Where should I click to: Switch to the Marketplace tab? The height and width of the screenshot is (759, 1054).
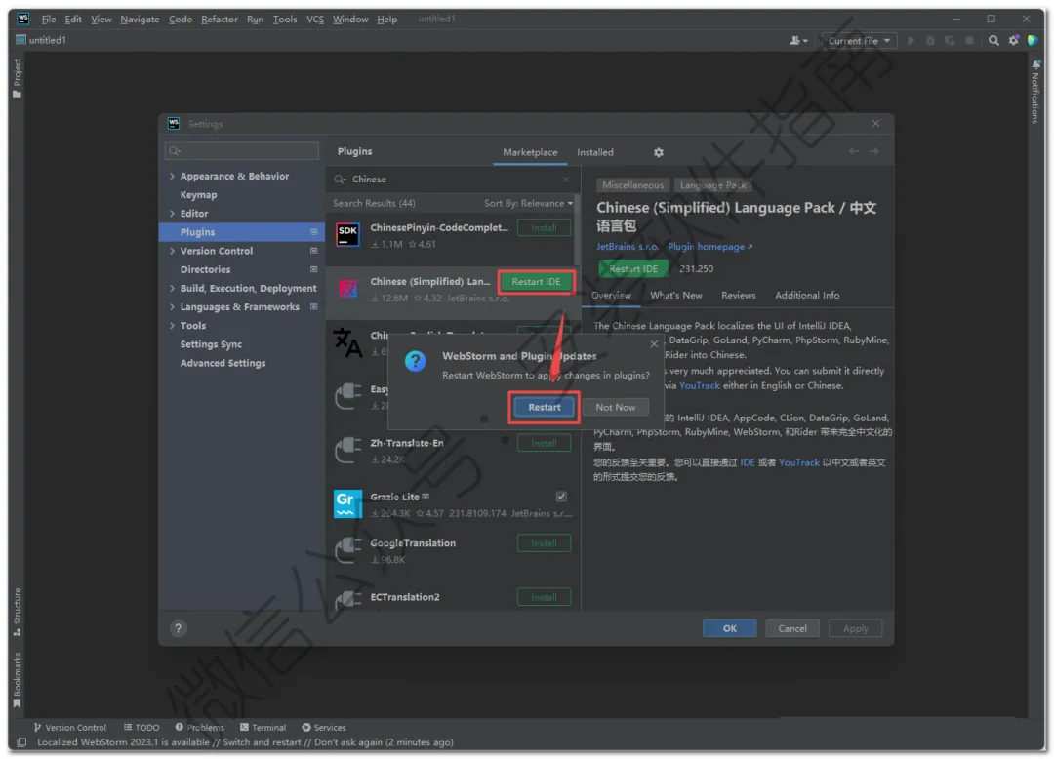tap(530, 152)
